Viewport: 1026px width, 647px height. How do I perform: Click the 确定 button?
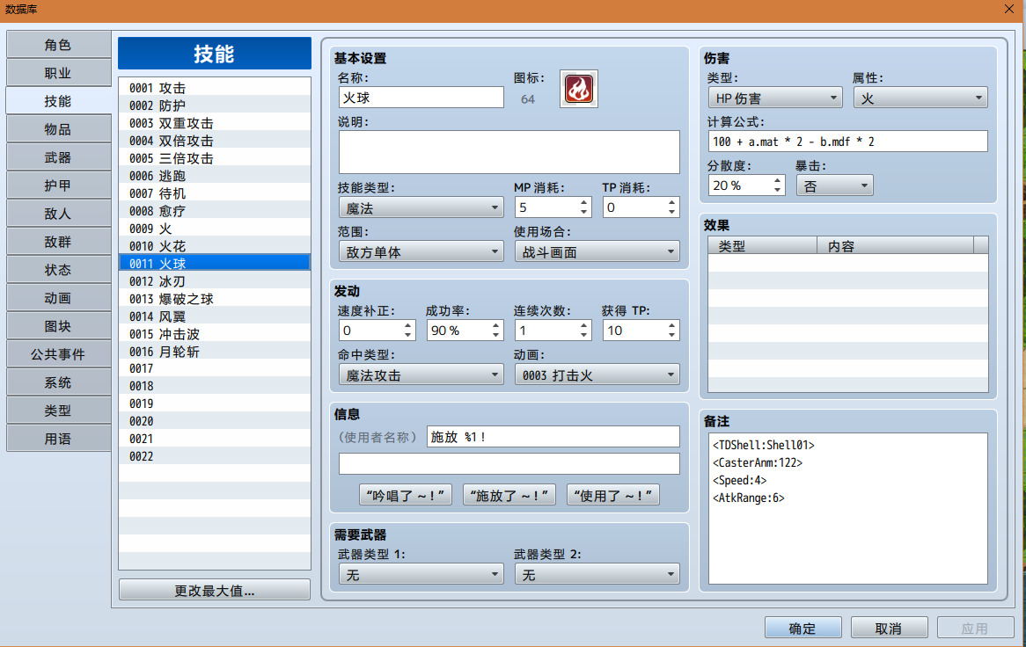pyautogui.click(x=802, y=628)
